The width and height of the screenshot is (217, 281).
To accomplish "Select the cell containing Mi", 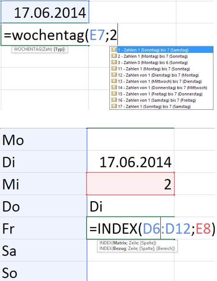I will coord(43,184).
